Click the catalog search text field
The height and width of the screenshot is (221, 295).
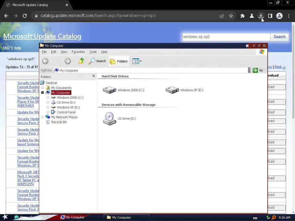tap(226, 37)
